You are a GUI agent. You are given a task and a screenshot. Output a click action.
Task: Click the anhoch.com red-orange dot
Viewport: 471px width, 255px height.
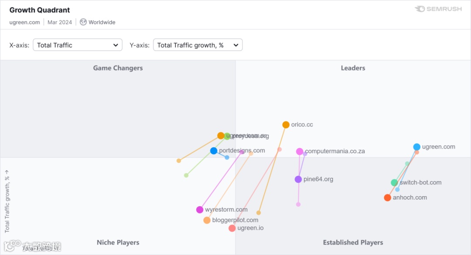(x=387, y=197)
